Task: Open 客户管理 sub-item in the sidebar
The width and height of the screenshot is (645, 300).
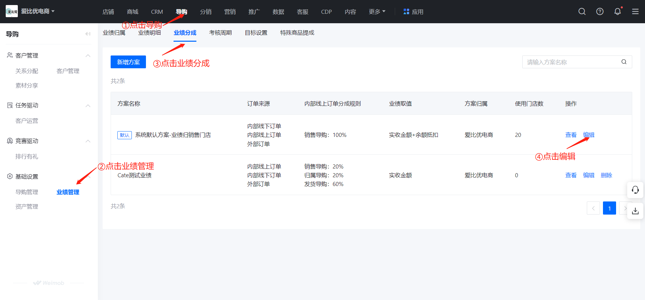Action: pyautogui.click(x=68, y=71)
